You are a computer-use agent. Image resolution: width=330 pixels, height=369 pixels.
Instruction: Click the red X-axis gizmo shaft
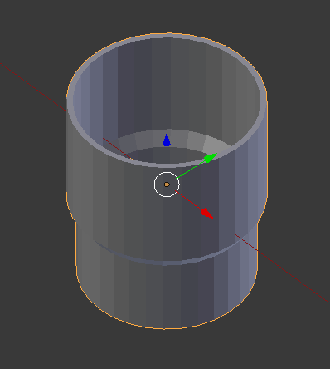click(189, 200)
